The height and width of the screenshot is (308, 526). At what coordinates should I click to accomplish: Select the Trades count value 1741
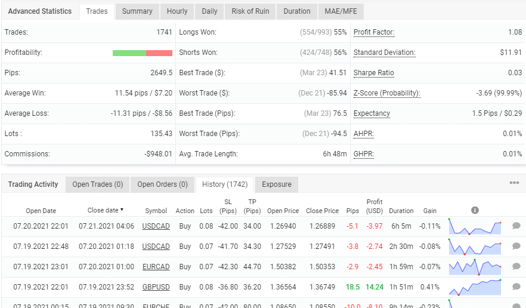[164, 32]
